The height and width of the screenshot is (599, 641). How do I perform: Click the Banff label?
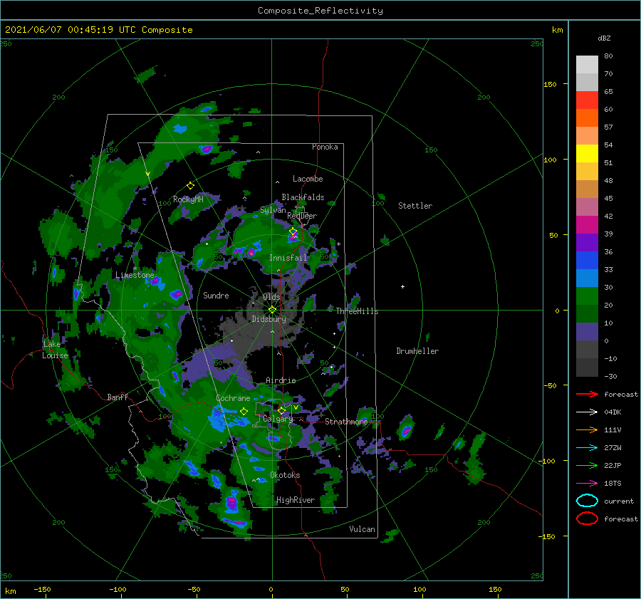click(x=118, y=397)
